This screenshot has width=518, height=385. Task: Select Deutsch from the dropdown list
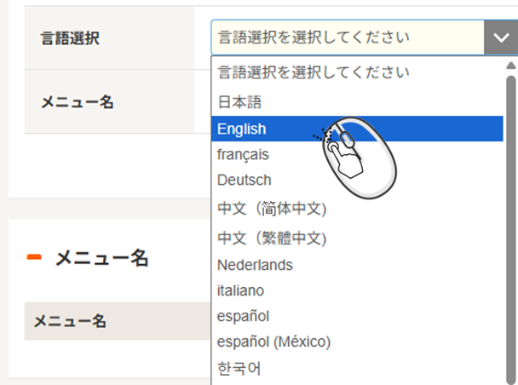(244, 180)
